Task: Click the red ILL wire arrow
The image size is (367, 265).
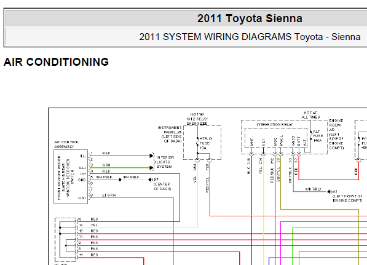Action: point(151,156)
